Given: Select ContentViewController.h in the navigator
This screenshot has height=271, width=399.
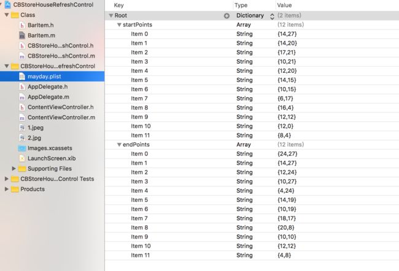Looking at the screenshot, I should tap(61, 107).
